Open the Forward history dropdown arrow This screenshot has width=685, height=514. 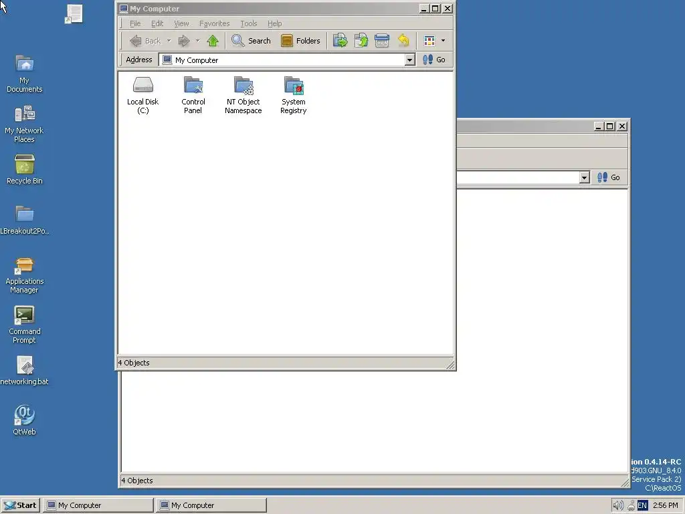(x=197, y=41)
